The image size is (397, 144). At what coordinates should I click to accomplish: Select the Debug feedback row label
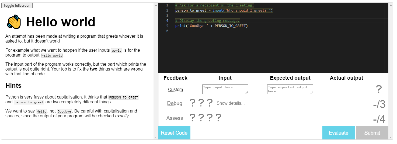pyautogui.click(x=175, y=103)
